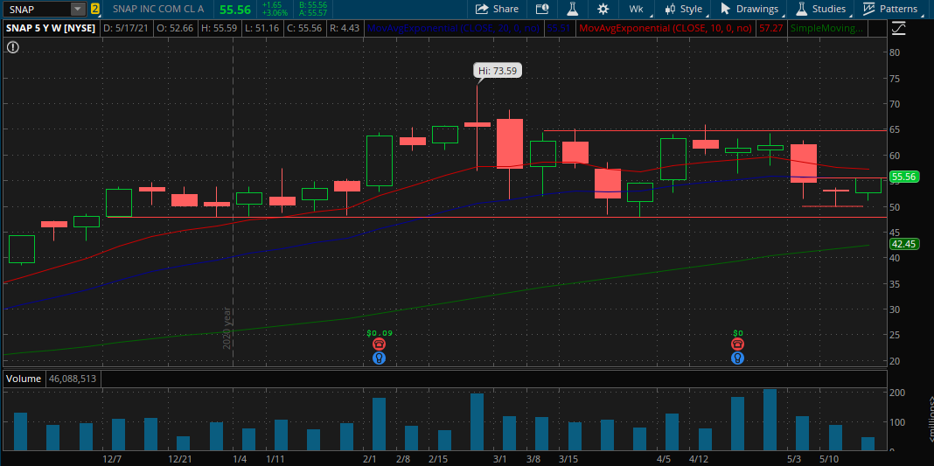The image size is (934, 466).
Task: Click the MovAvgExponential (CLOSE, 10) study label
Action: [666, 28]
